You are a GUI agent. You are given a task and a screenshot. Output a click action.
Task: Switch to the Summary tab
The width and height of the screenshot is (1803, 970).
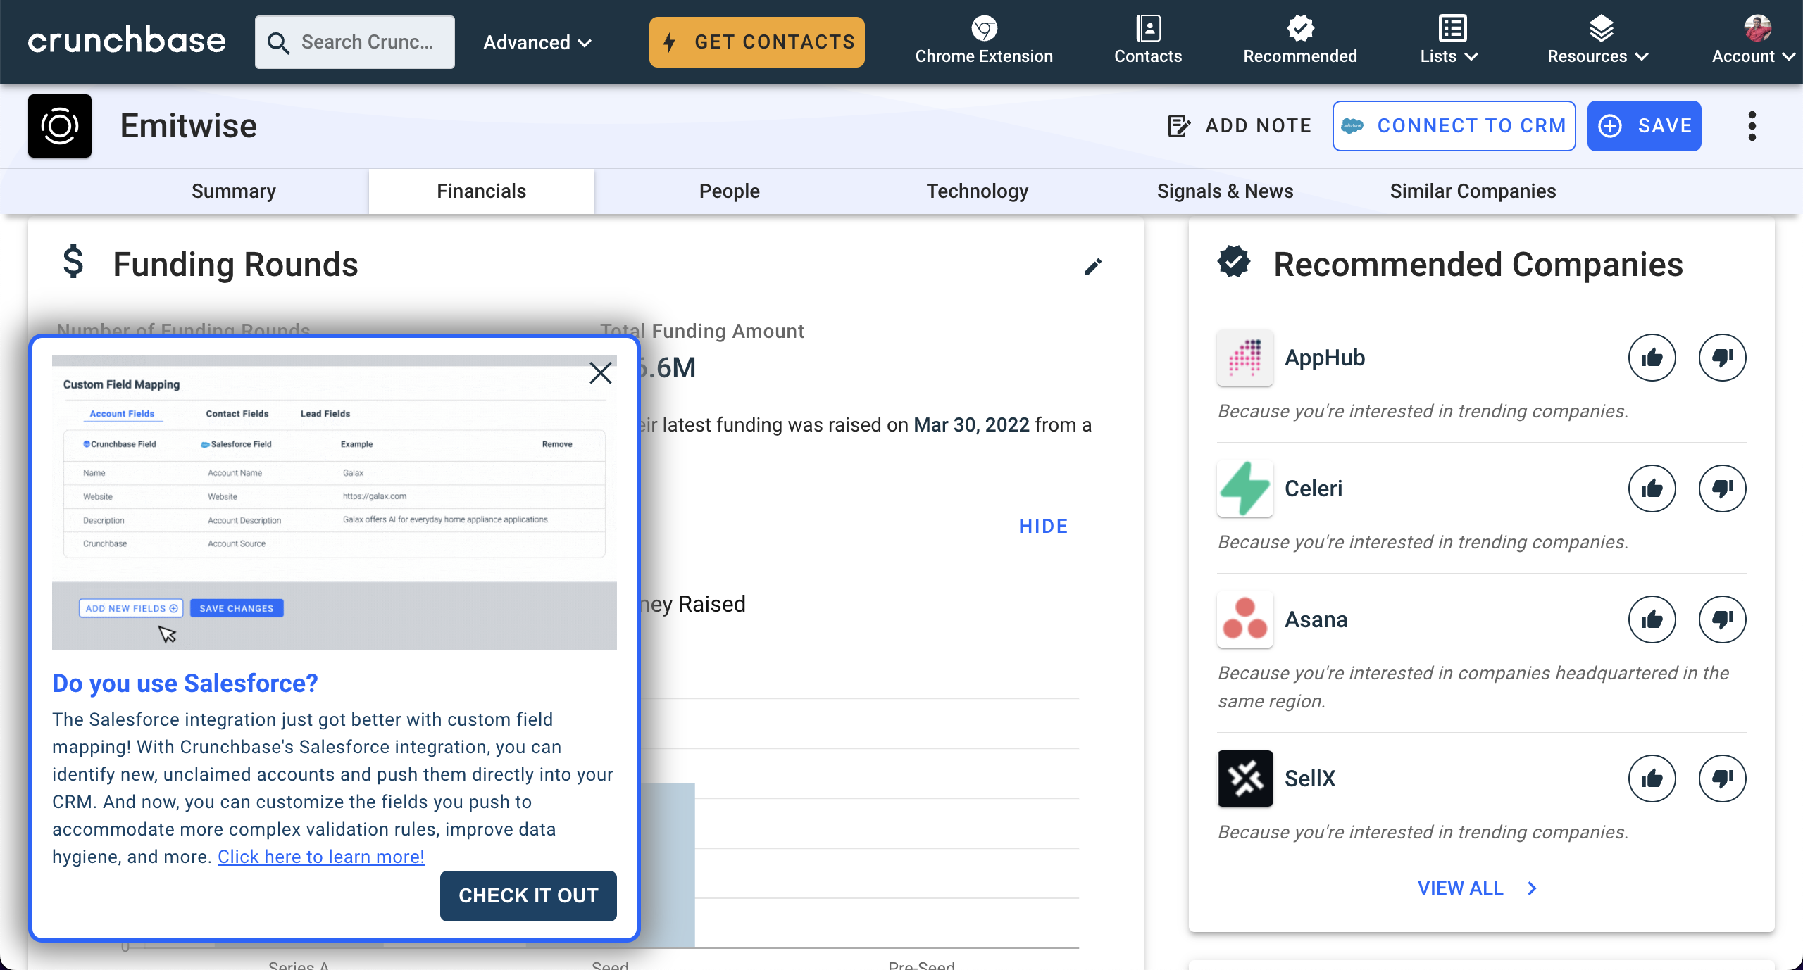coord(234,191)
